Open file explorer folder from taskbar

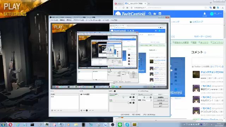pyautogui.click(x=76, y=125)
